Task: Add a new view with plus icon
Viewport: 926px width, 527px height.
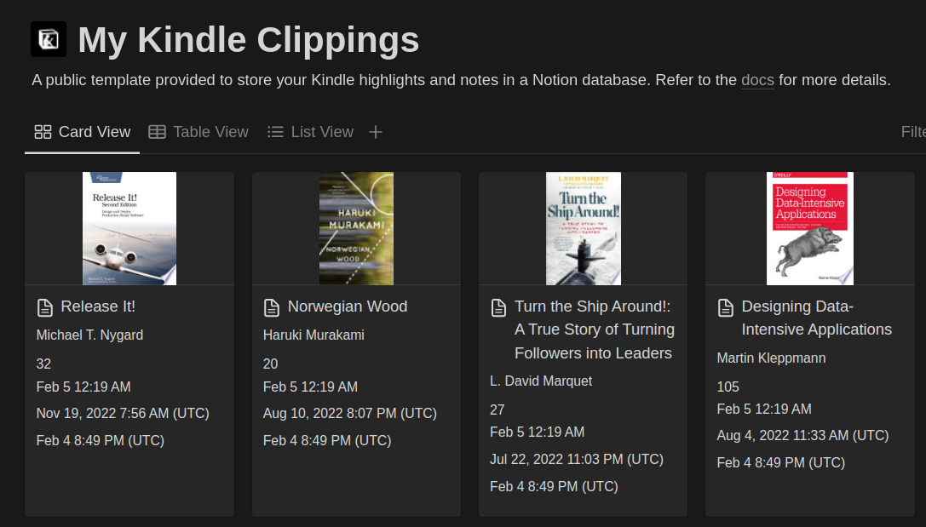Action: 376,132
